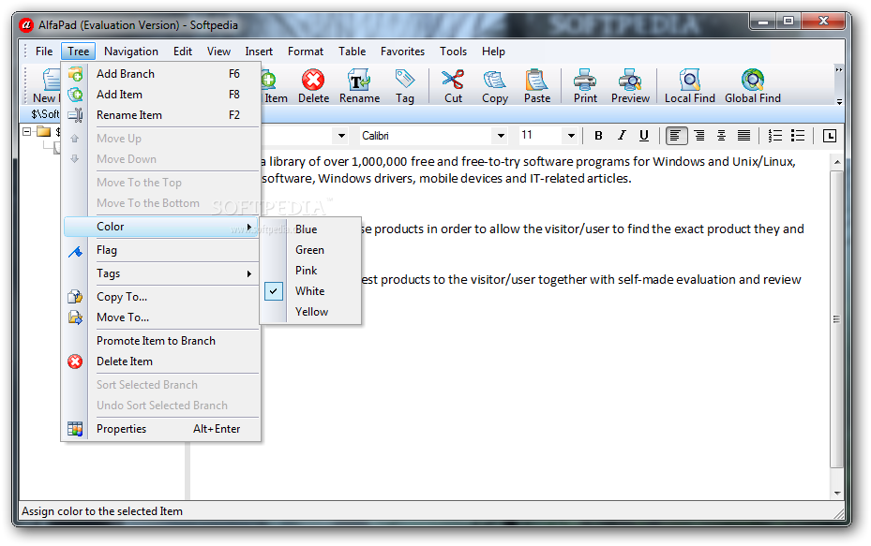Click scrollbar down arrow in editor
The image size is (871, 546).
coord(836,493)
